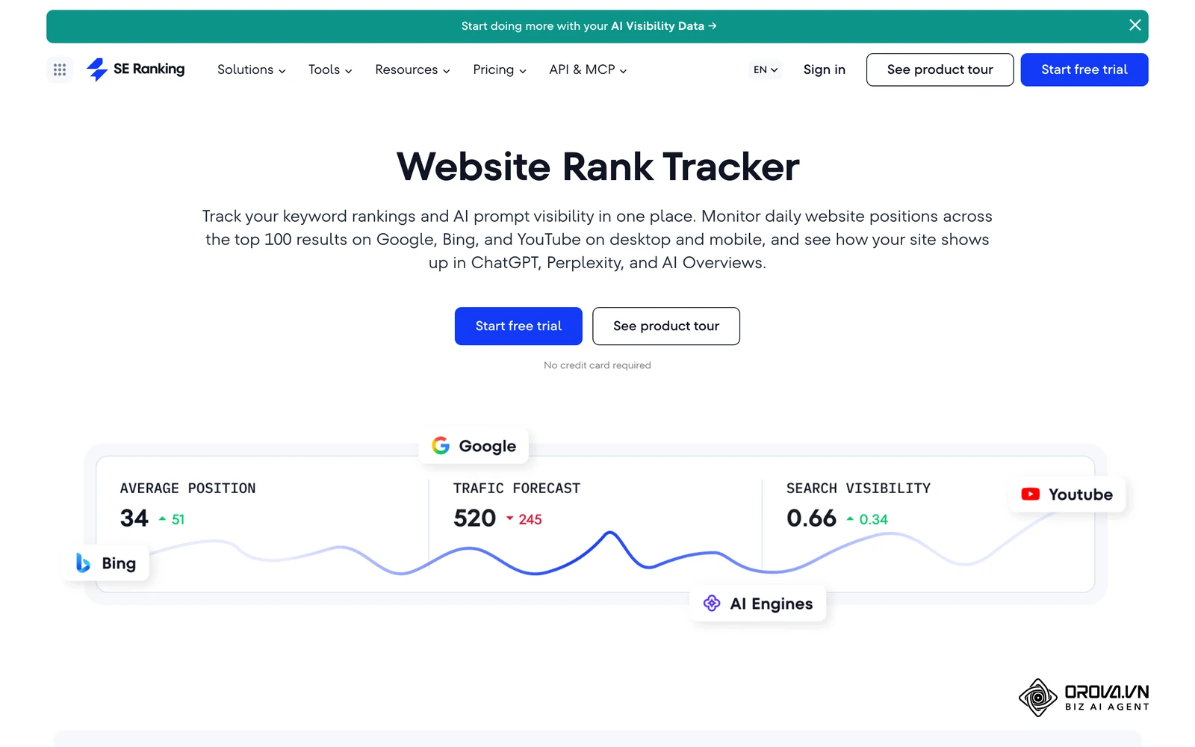Click the Google logo icon
This screenshot has height=747, width=1195.
click(441, 446)
